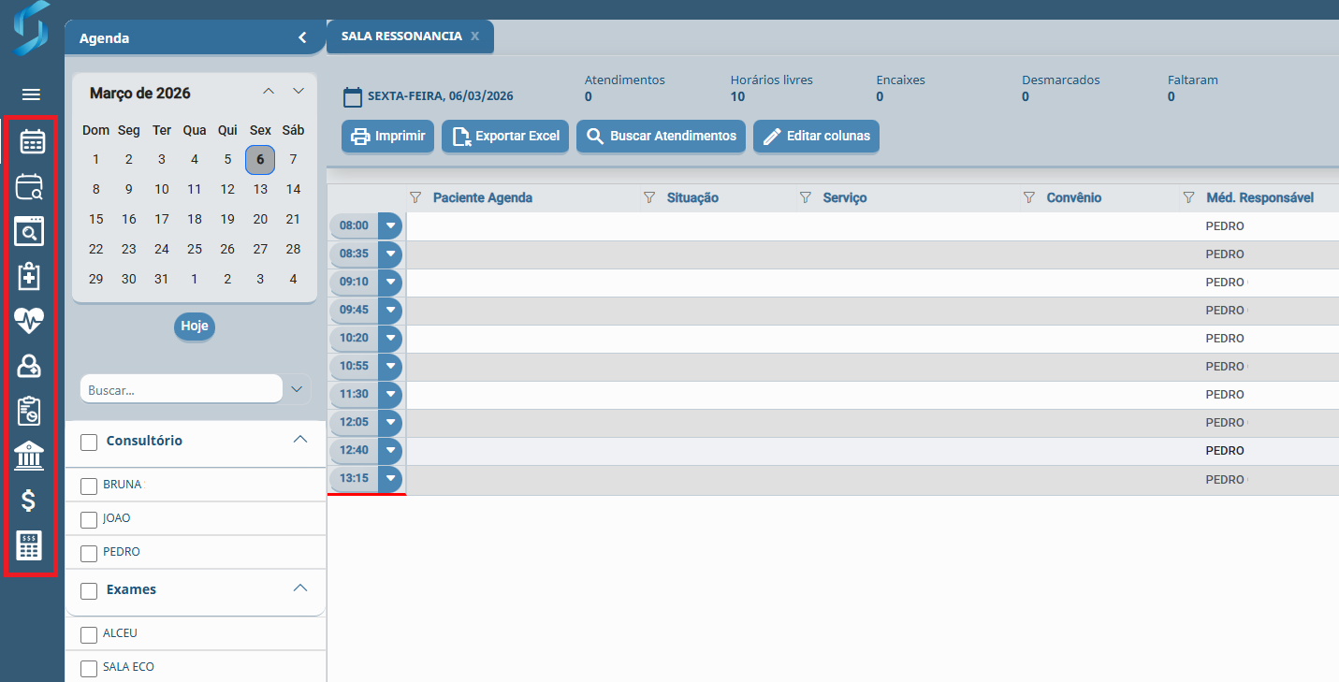Switch to the SALA RESSONANCIA tab
Image resolution: width=1339 pixels, height=682 pixels.
[x=400, y=36]
